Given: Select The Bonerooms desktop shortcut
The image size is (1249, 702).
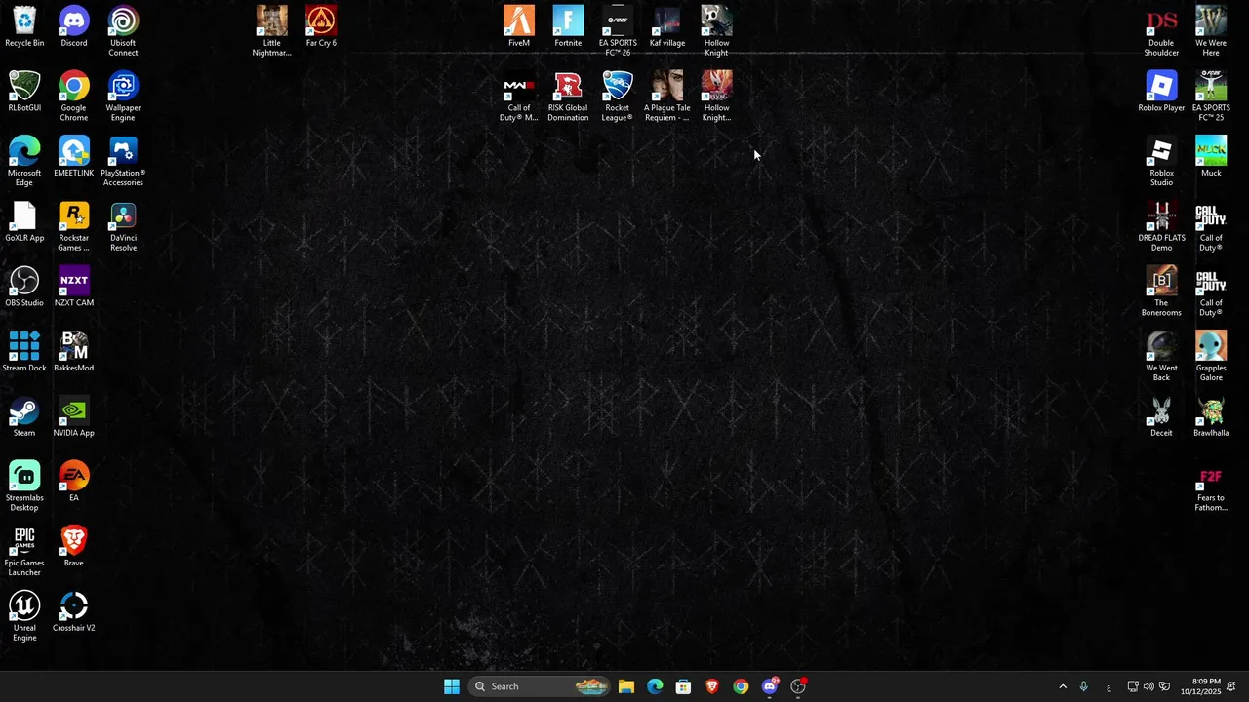Looking at the screenshot, I should point(1161,292).
